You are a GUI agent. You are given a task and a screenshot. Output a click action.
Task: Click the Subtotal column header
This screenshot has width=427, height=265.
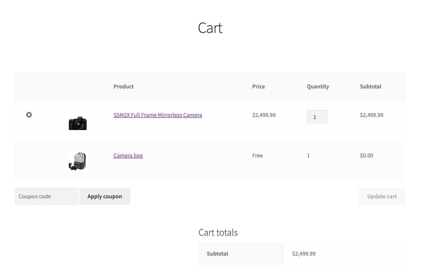pos(371,86)
